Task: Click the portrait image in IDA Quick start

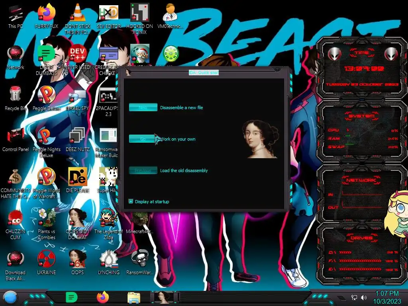Action: click(261, 139)
